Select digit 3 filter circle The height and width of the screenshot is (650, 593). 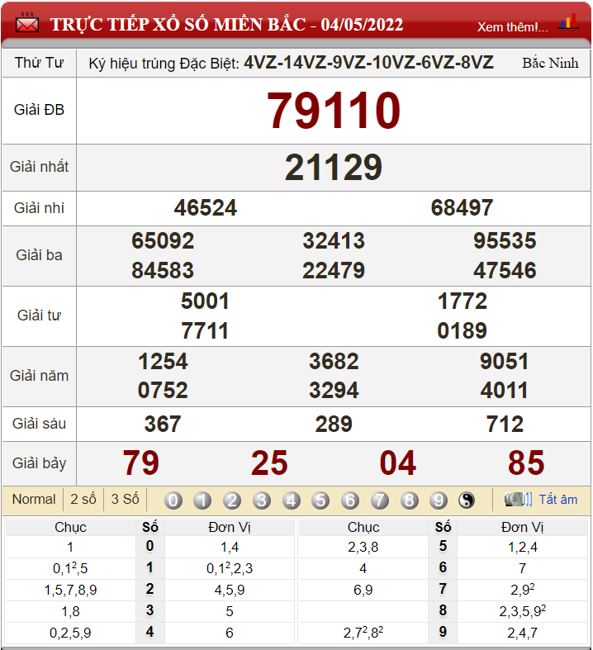point(262,501)
